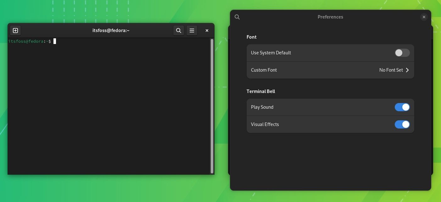Open the terminal menu to find options
Screen dimensions: 441x202
pyautogui.click(x=192, y=30)
